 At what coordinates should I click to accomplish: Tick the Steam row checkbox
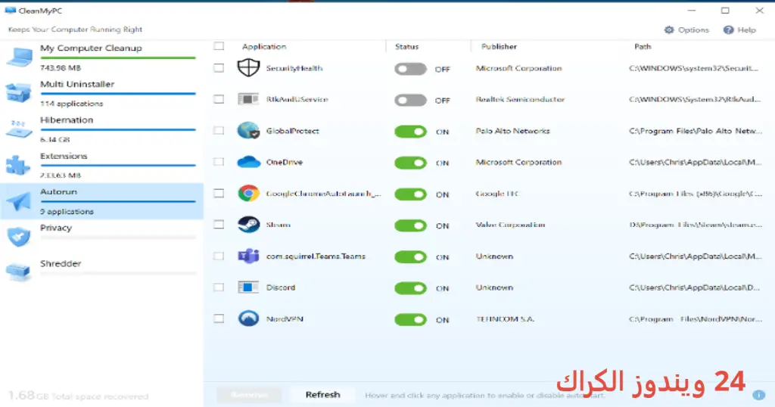(x=219, y=224)
